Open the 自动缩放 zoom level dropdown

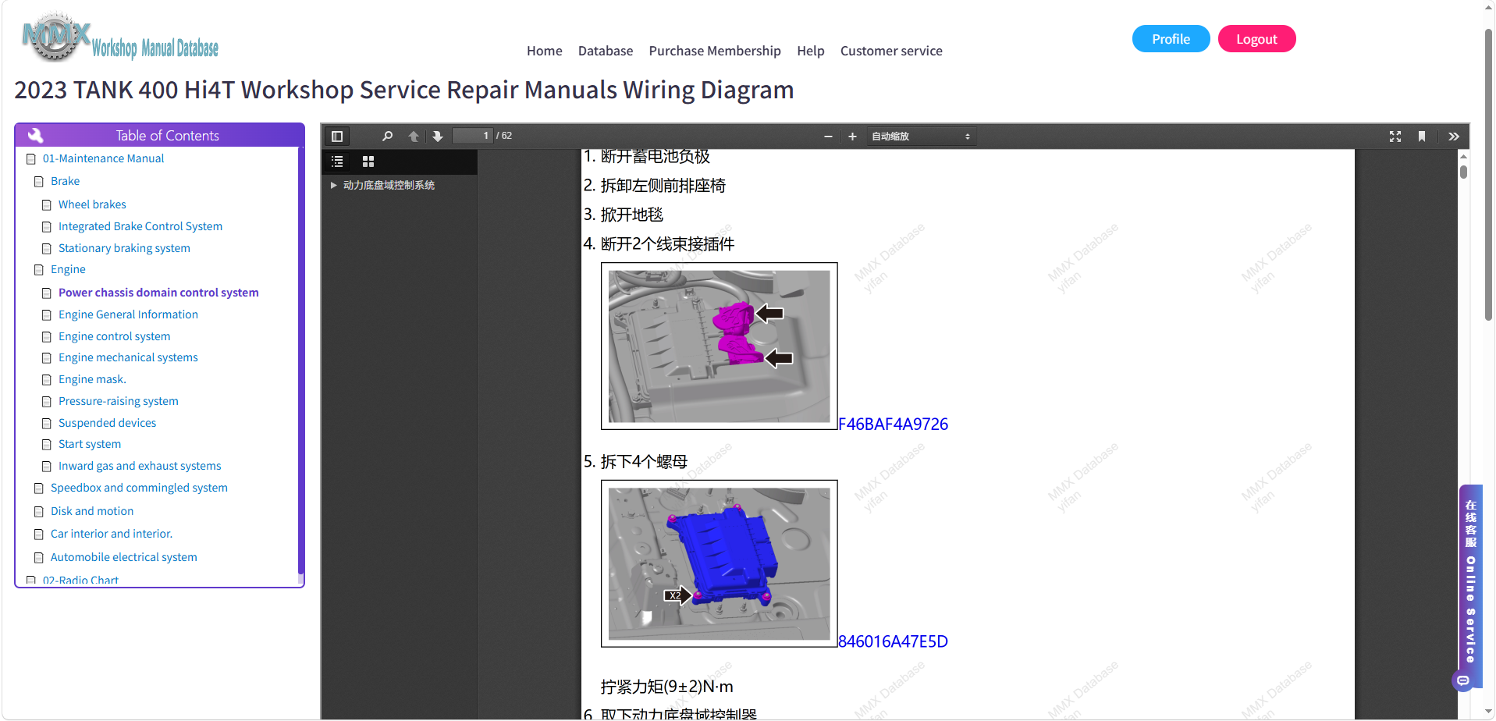[x=921, y=137]
